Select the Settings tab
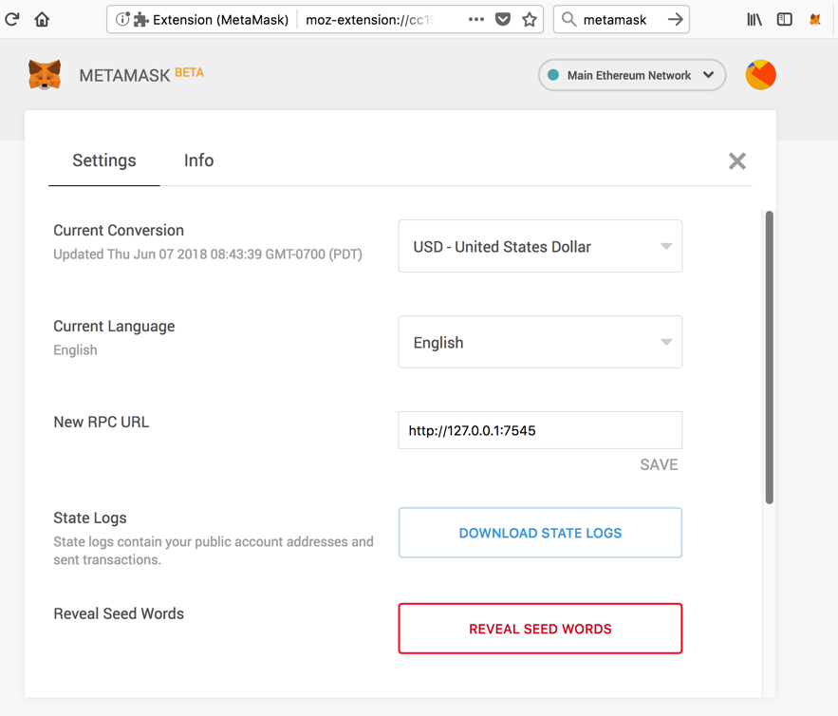Image resolution: width=838 pixels, height=716 pixels. pos(104,160)
